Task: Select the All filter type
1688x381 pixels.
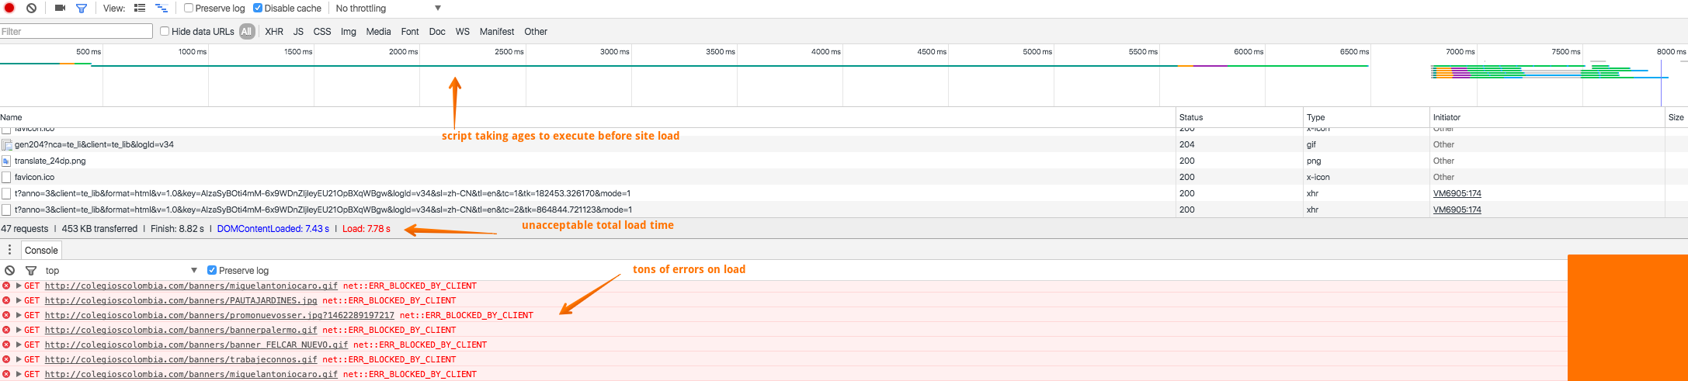Action: coord(247,31)
